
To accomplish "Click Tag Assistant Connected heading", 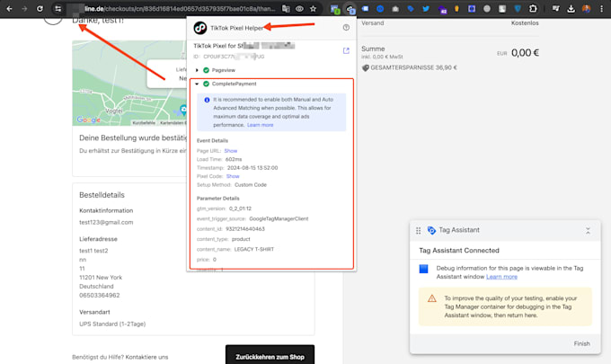I will point(459,250).
